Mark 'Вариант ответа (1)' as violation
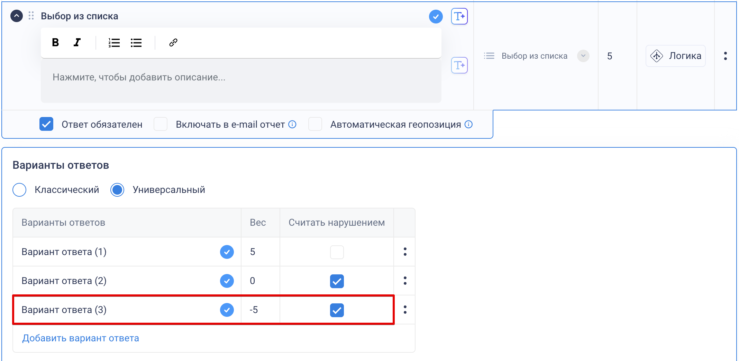This screenshot has height=361, width=739. pyautogui.click(x=337, y=252)
